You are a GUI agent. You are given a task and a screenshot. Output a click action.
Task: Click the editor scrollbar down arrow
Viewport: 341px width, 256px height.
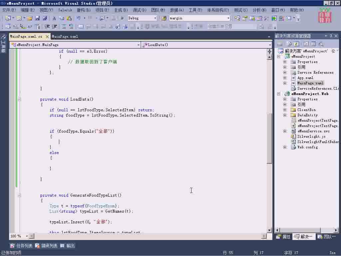tap(269, 230)
